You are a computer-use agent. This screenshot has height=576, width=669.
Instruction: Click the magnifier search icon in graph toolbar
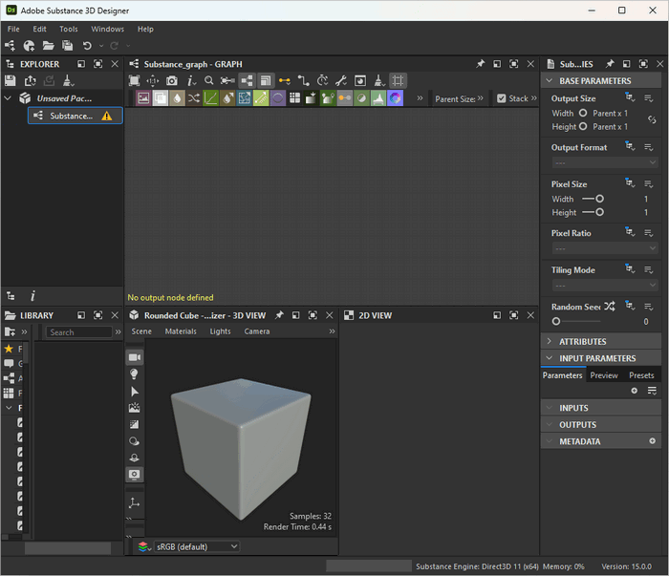click(x=208, y=81)
